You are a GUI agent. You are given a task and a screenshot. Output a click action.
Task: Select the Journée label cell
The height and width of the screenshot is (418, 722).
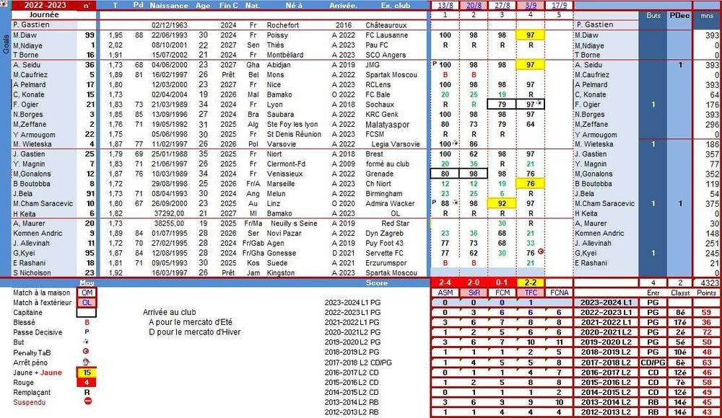(x=44, y=14)
